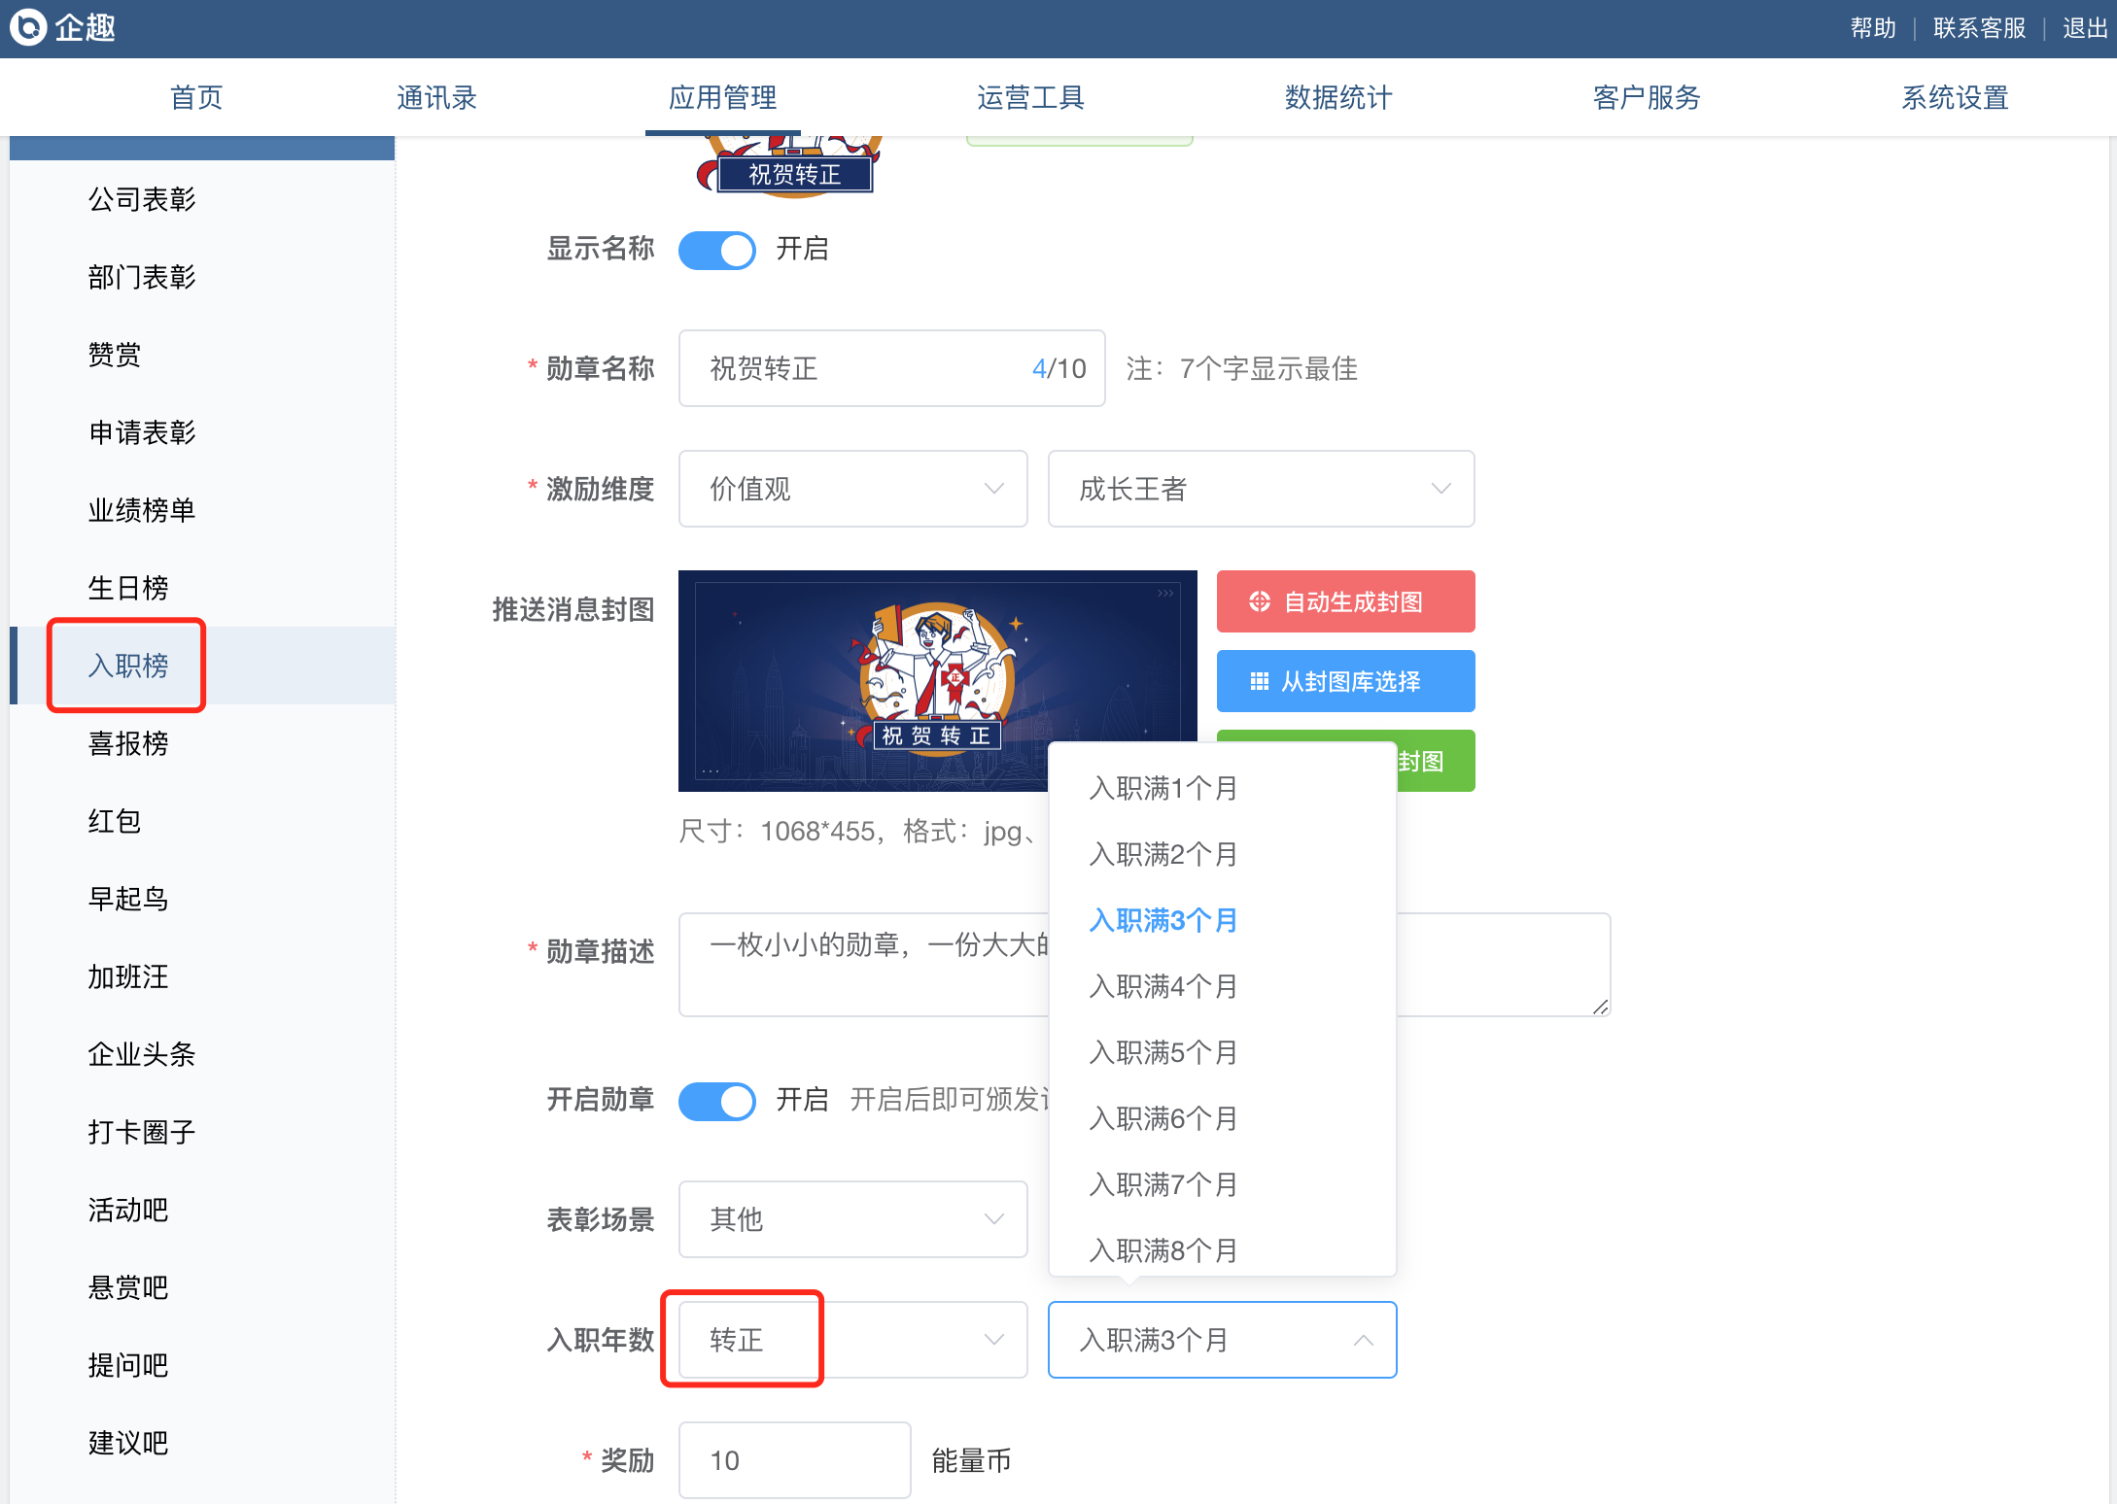Collapse the 入职满3个月 dropdown
Image resolution: width=2117 pixels, height=1504 pixels.
point(1222,1340)
